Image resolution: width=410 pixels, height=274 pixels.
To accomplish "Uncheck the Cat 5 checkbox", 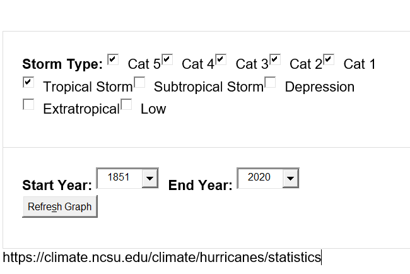I will (x=113, y=59).
